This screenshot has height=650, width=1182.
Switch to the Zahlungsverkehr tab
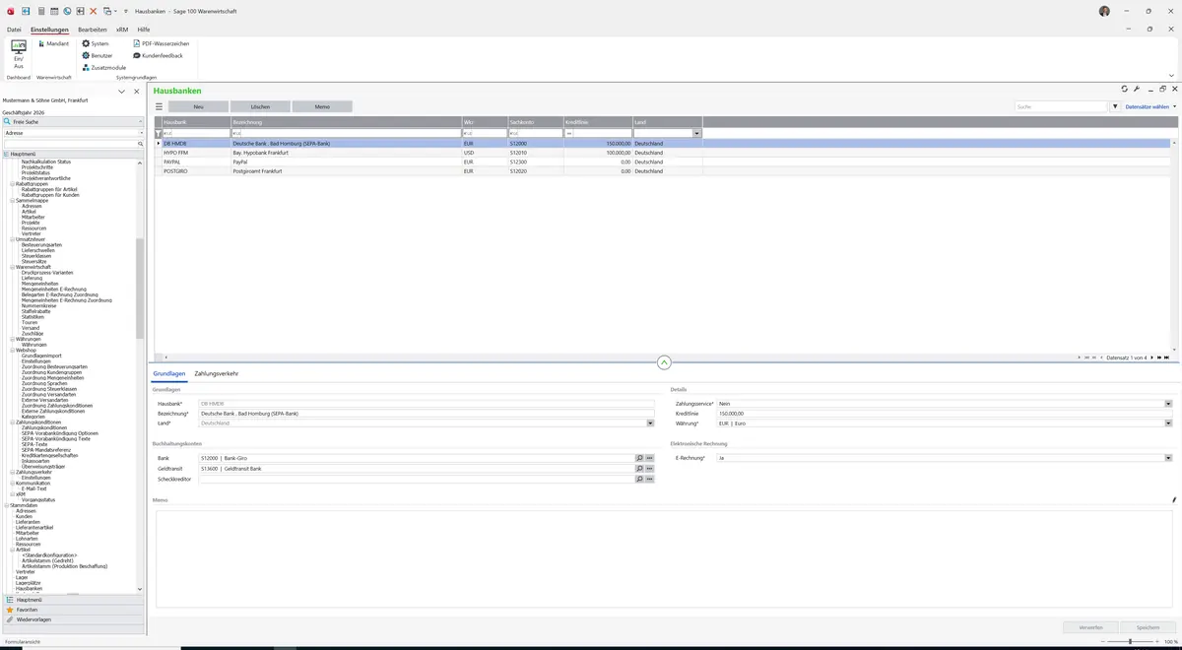point(217,374)
